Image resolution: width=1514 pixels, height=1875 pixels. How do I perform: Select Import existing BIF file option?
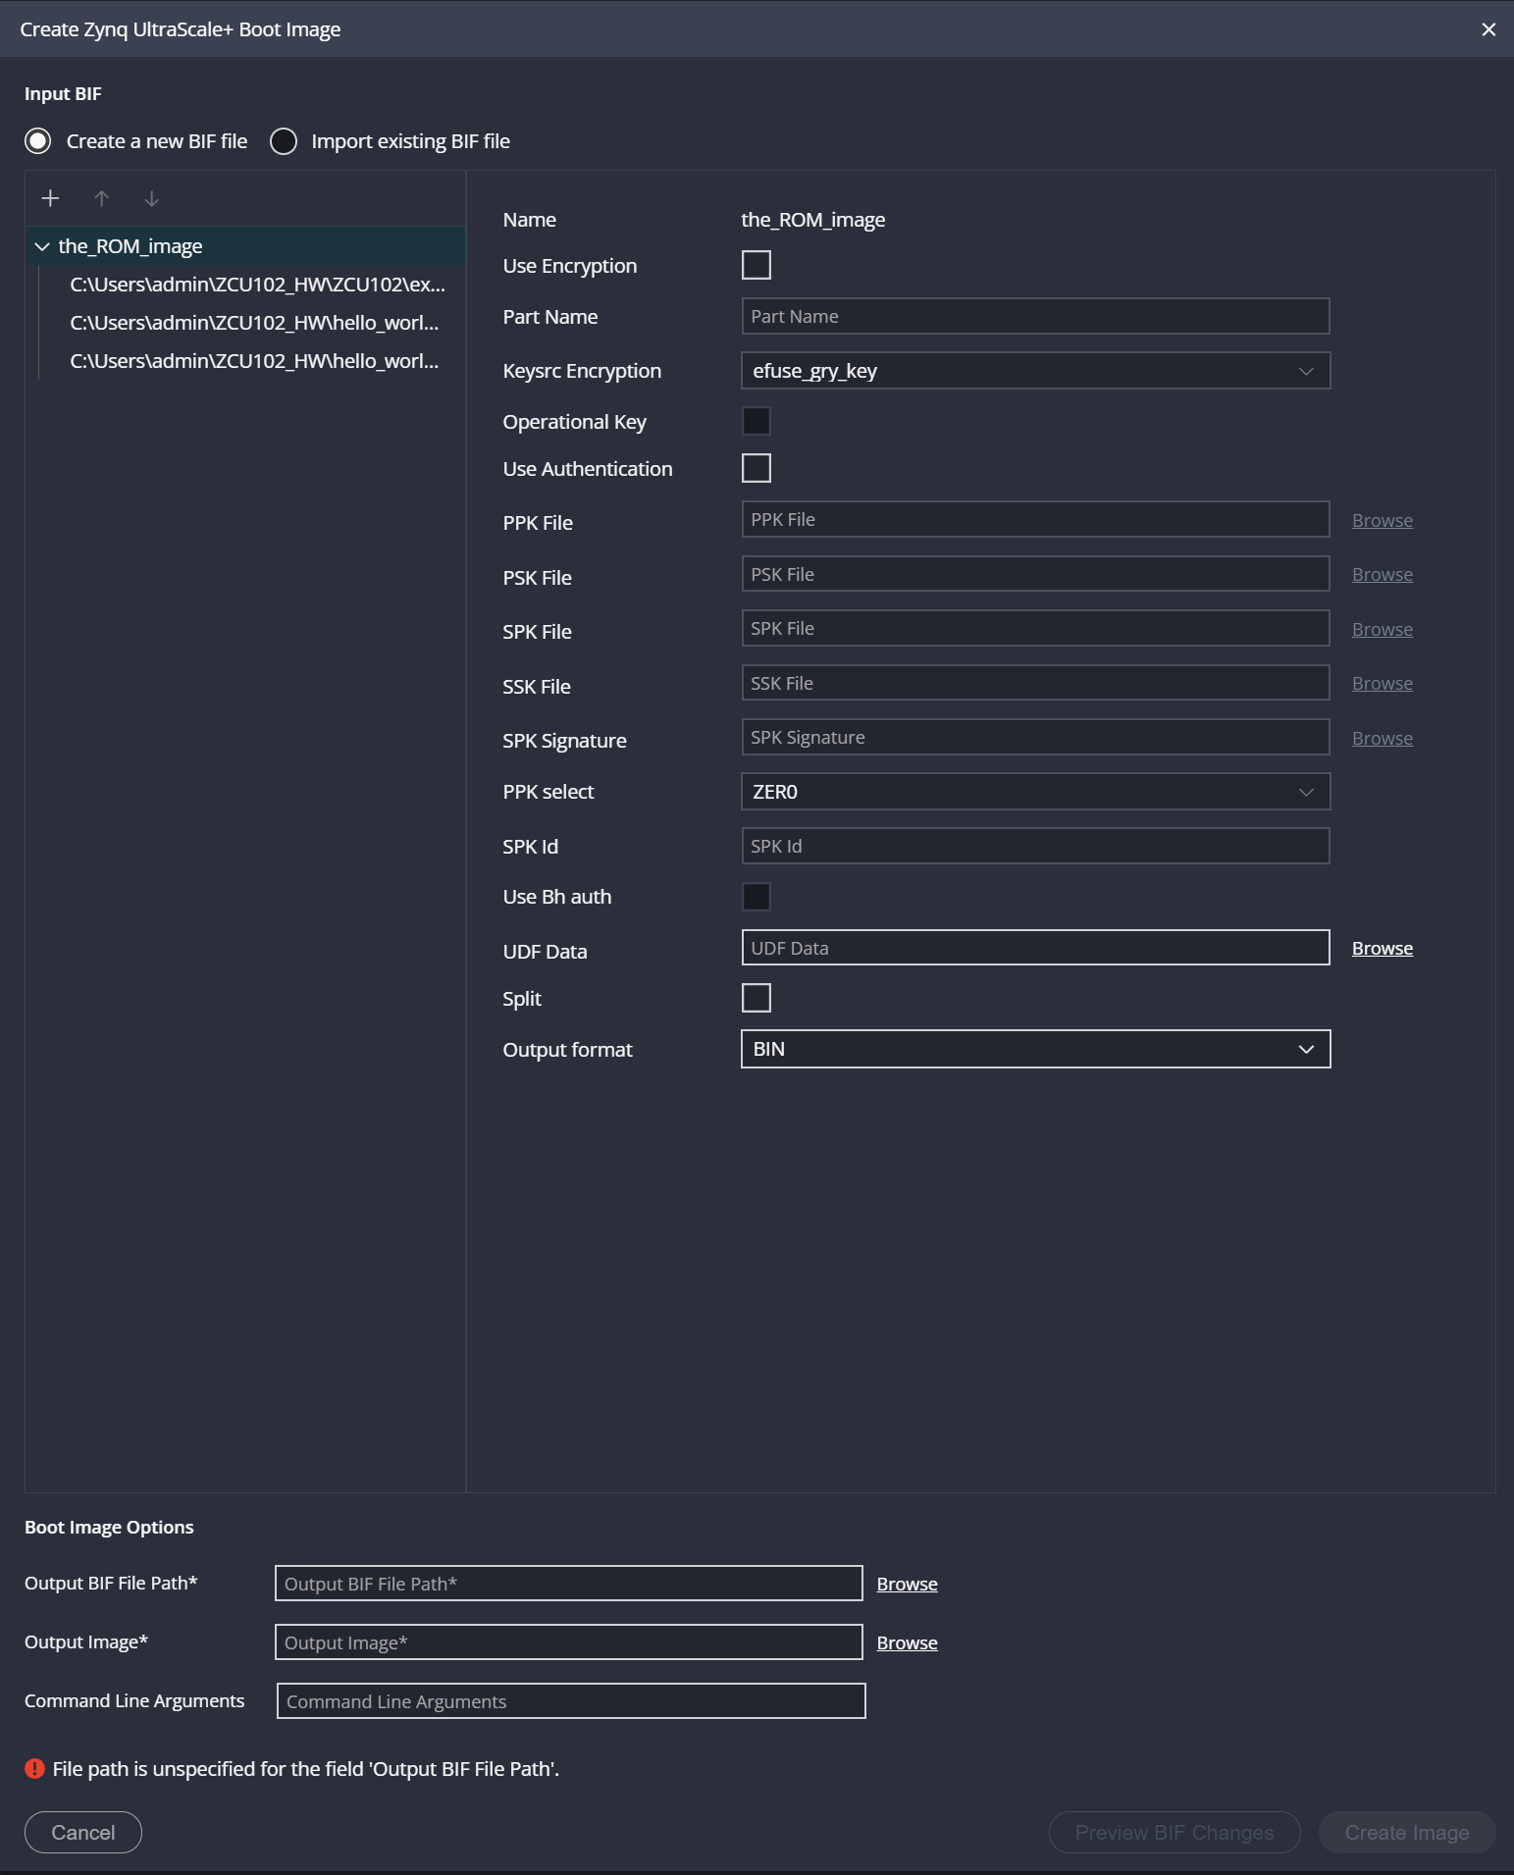tap(284, 141)
